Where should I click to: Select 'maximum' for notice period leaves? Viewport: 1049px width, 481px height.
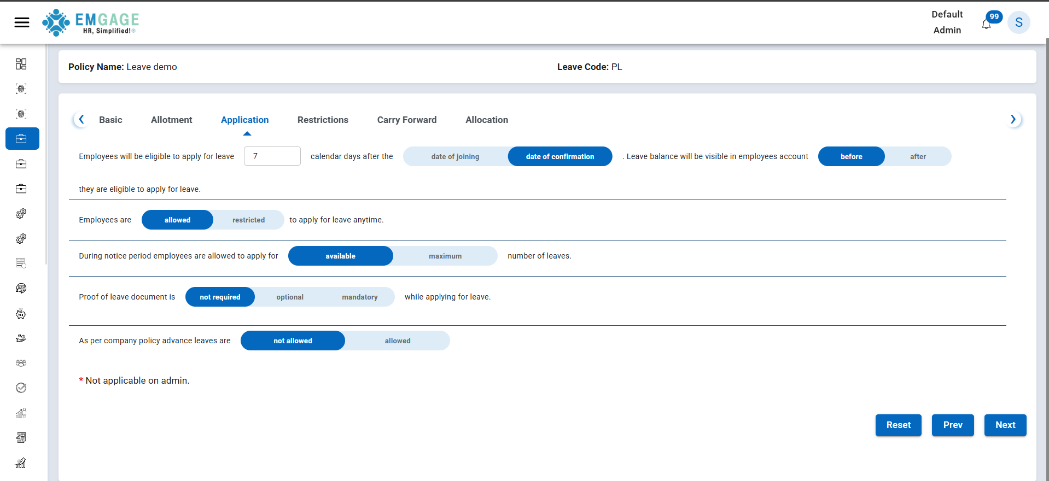click(x=445, y=256)
